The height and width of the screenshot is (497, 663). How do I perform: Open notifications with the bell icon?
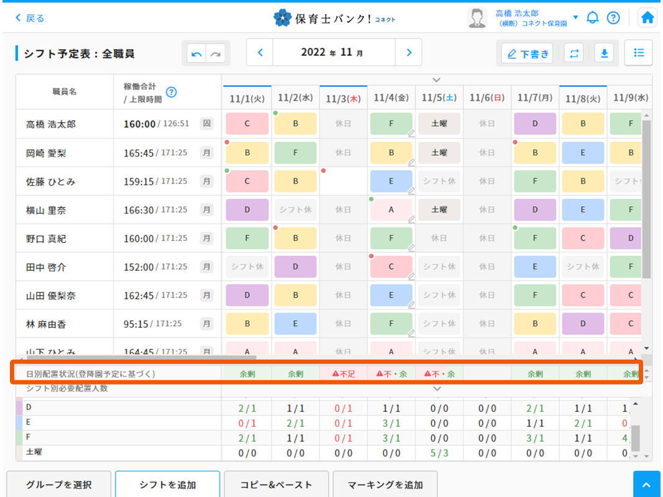pyautogui.click(x=592, y=17)
